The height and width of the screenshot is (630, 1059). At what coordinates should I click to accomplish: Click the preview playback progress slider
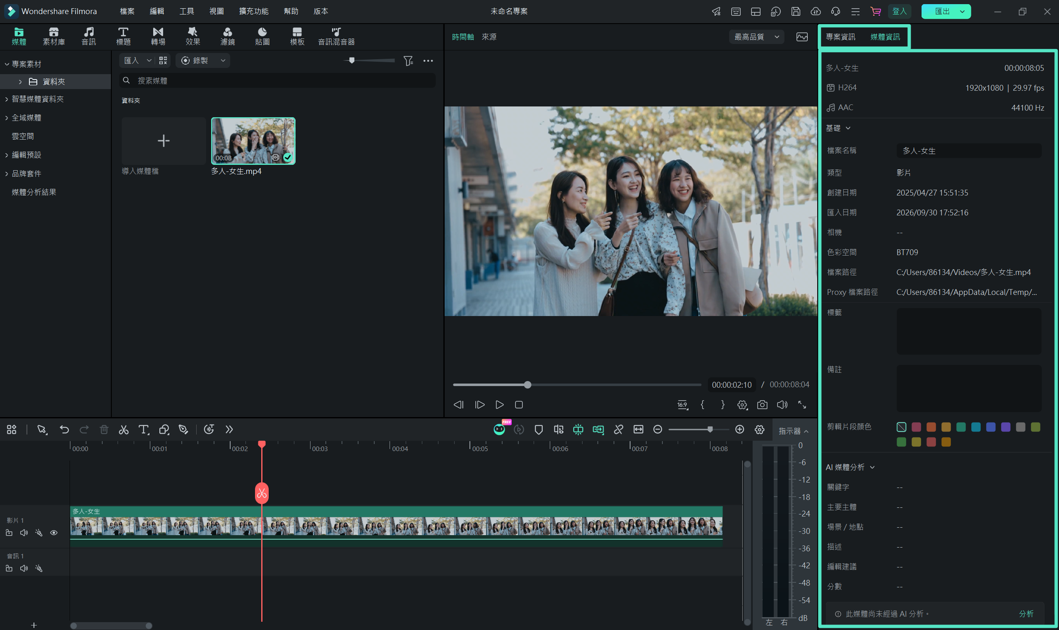click(x=577, y=385)
